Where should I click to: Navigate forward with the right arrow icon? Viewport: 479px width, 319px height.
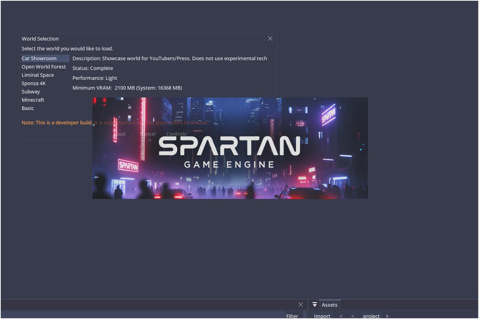353,316
